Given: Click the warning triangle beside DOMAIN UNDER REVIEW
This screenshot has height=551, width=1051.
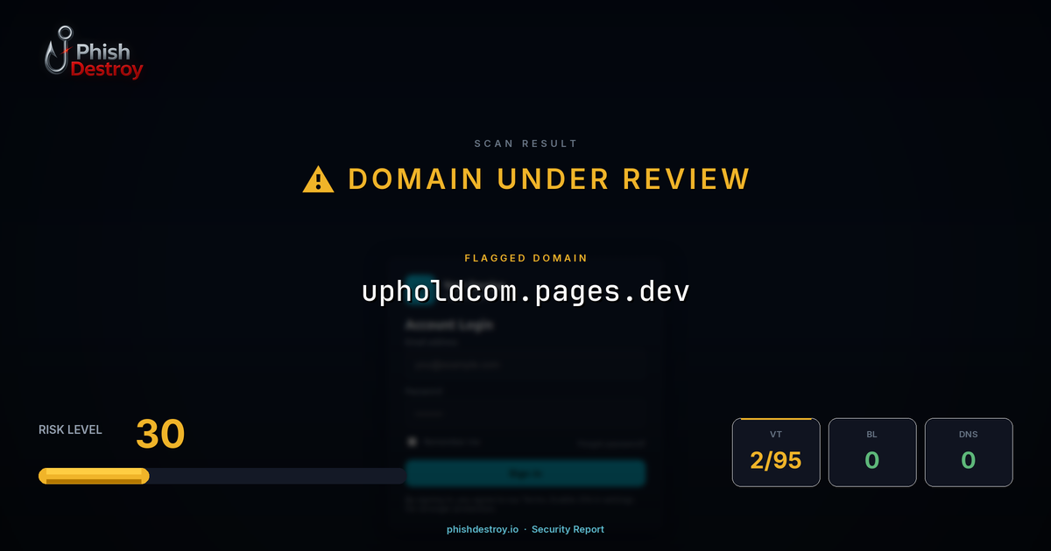Looking at the screenshot, I should point(317,178).
